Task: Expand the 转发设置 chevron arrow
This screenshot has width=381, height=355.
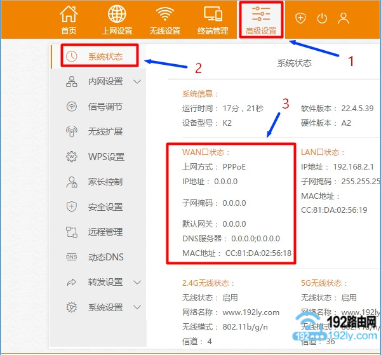Action: tap(138, 282)
